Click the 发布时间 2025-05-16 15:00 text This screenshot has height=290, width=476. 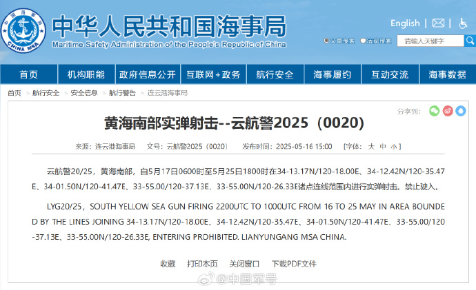click(x=287, y=147)
